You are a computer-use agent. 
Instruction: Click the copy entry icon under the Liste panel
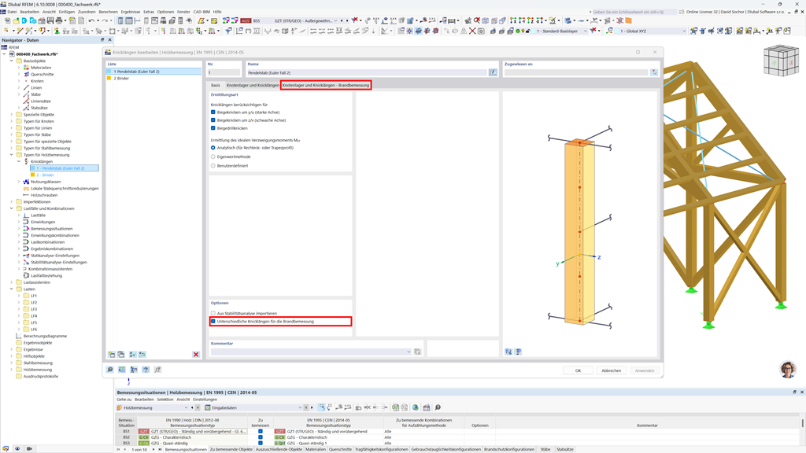tap(120, 355)
